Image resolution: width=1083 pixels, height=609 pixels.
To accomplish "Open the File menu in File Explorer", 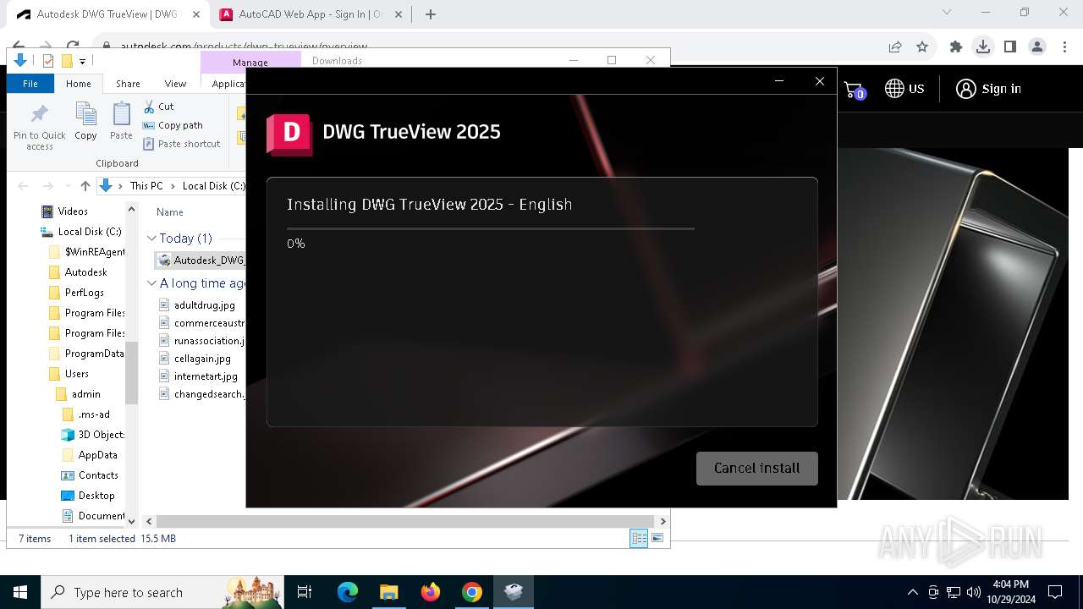I will pos(30,84).
